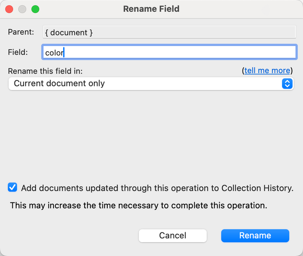303x256 pixels.
Task: Uncheck the Collection History checkbox
Action: (13, 187)
